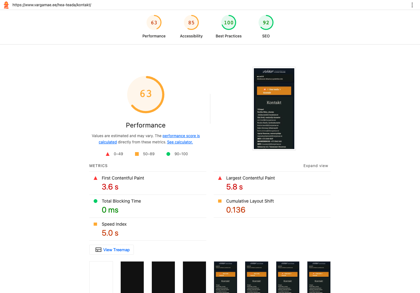This screenshot has width=420, height=293.
Task: Click the orange square next to Speed Index
Action: [96, 224]
